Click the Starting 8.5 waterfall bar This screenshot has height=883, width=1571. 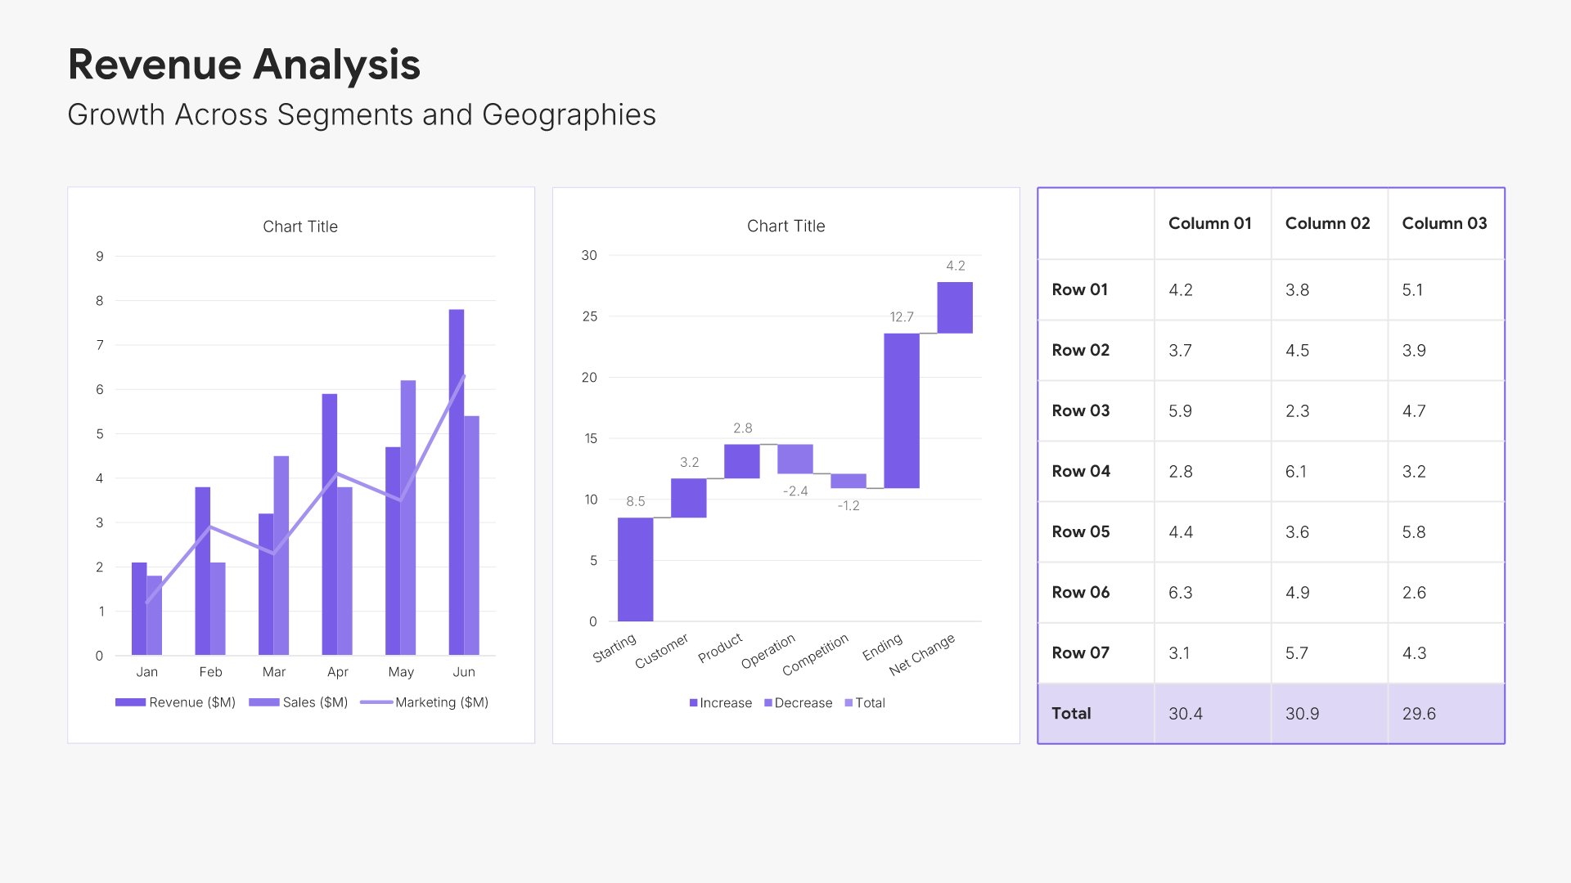[635, 569]
